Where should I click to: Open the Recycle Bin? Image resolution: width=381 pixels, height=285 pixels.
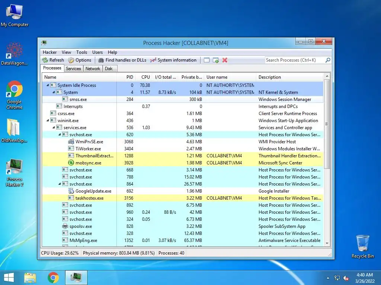click(x=362, y=246)
